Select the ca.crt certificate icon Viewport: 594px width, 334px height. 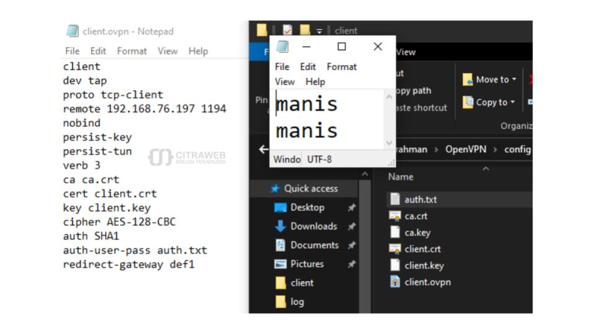[x=395, y=216]
